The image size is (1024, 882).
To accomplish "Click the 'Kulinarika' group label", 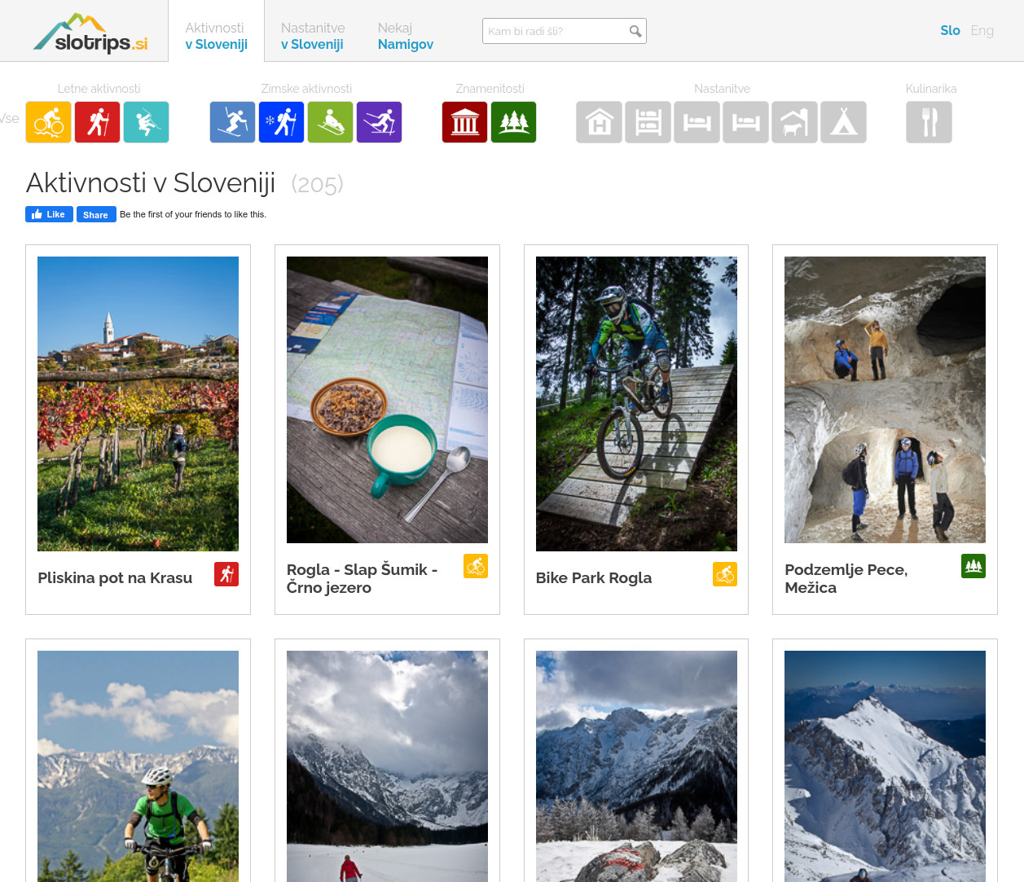I will click(931, 89).
